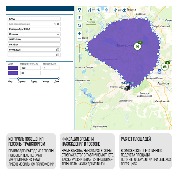Expand the 'Без подразделения' dropdown
178x178 pixels.
(55, 24)
